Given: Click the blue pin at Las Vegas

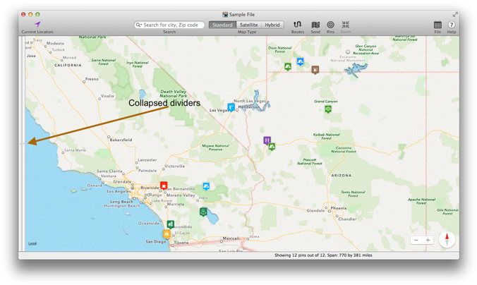Looking at the screenshot, I should 231,108.
